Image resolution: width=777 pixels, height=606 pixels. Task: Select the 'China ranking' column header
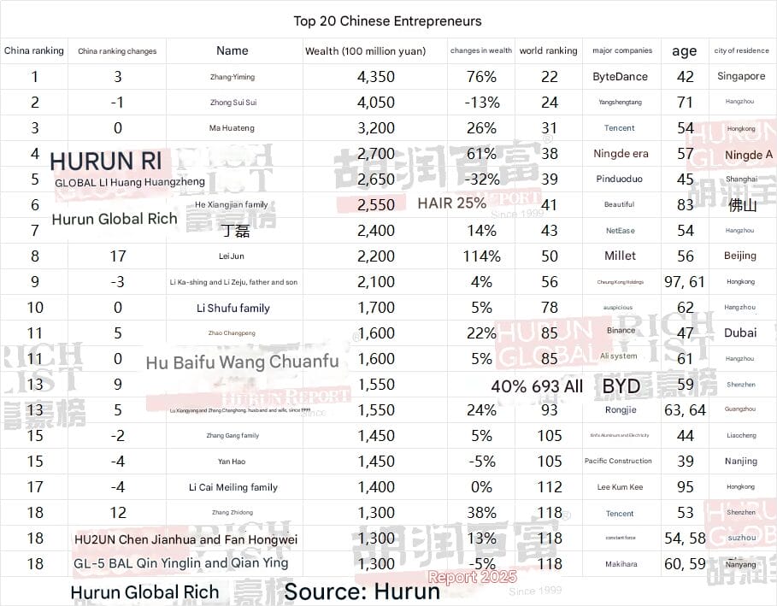pyautogui.click(x=34, y=50)
